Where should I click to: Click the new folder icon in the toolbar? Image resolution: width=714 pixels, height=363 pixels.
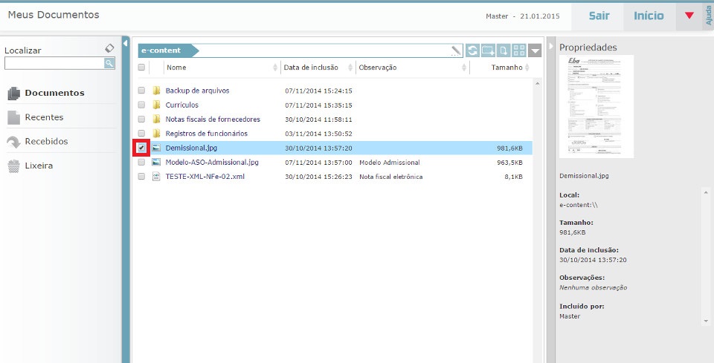pos(488,50)
